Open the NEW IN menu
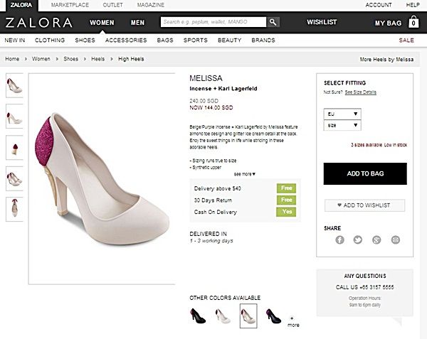The width and height of the screenshot is (427, 339). tap(15, 41)
